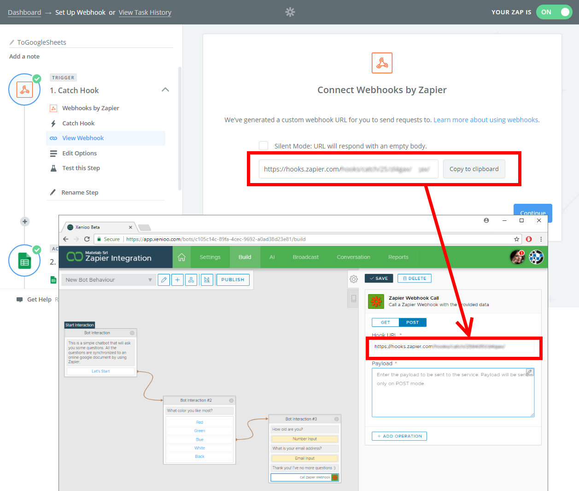This screenshot has height=491, width=579.
Task: Click the checkered account avatar icon
Action: [536, 257]
